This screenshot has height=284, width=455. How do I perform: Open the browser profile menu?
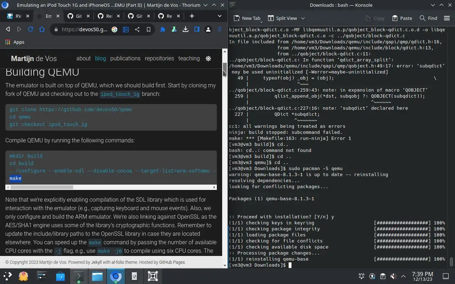pos(208,29)
